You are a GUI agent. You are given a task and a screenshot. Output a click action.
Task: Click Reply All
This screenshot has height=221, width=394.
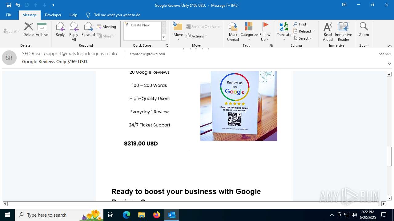(x=74, y=32)
